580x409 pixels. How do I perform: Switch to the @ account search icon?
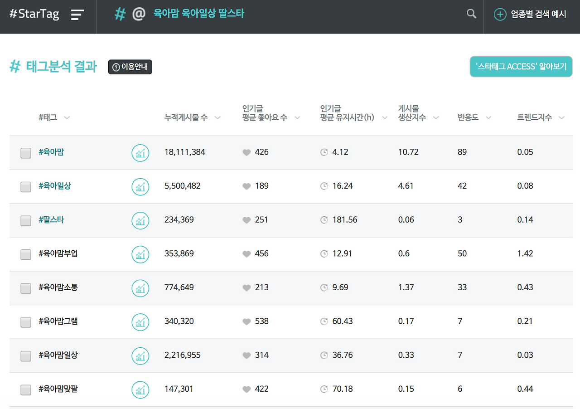point(139,14)
